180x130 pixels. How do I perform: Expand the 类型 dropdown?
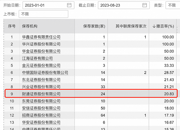(x=173, y=5)
